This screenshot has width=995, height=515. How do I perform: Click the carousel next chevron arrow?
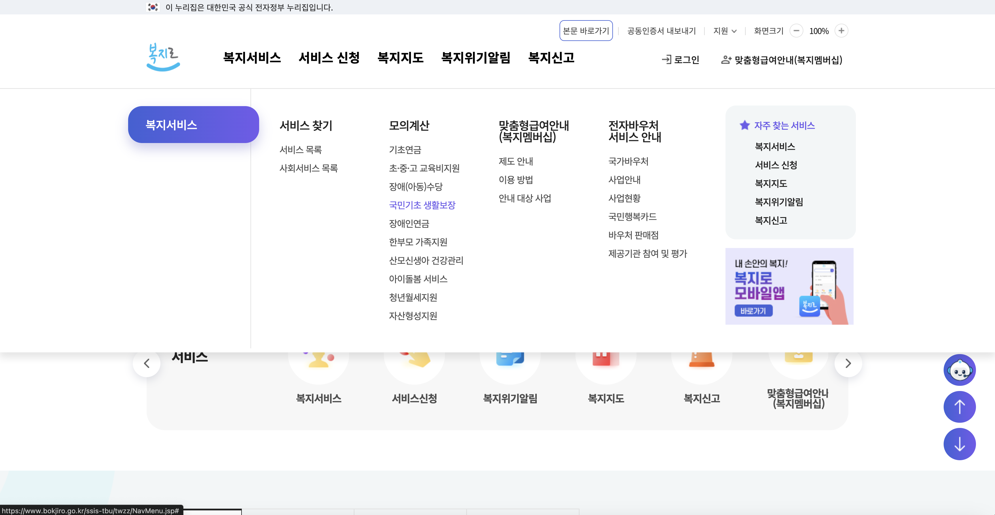pyautogui.click(x=848, y=363)
